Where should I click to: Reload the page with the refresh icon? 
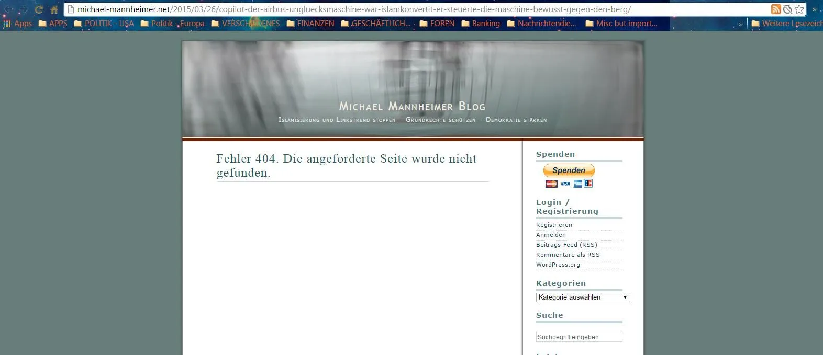(x=39, y=9)
